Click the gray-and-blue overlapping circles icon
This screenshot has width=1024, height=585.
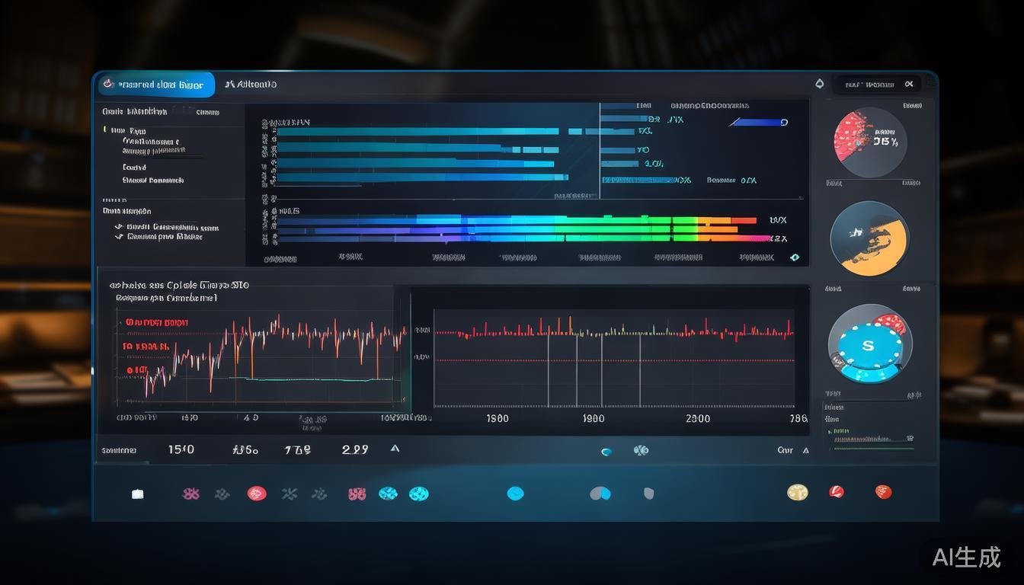pos(600,494)
